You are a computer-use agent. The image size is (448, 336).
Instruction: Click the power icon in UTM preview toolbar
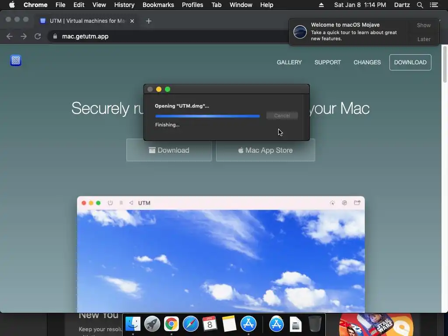click(x=110, y=203)
